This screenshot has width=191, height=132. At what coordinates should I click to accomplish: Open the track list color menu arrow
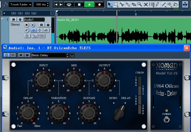(4, 13)
